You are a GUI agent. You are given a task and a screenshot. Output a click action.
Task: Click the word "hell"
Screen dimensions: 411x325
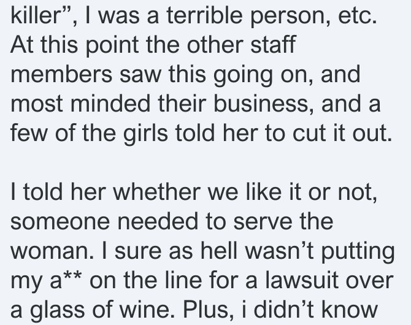(218, 250)
